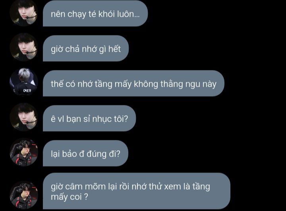Click "mấy coi ?" on the last message's second line

[70, 197]
